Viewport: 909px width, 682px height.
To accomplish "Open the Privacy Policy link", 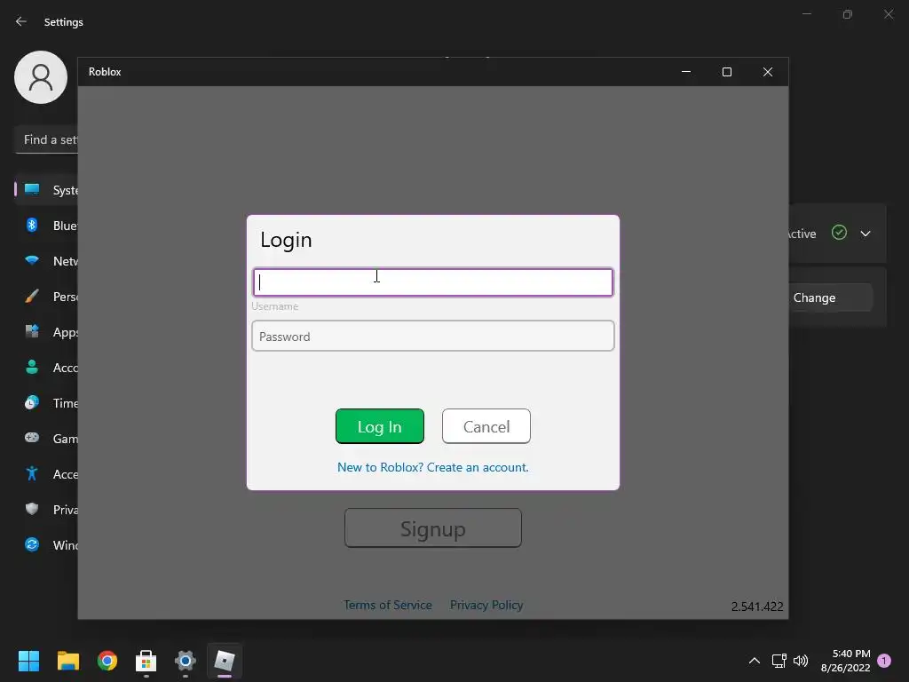I will pyautogui.click(x=486, y=605).
